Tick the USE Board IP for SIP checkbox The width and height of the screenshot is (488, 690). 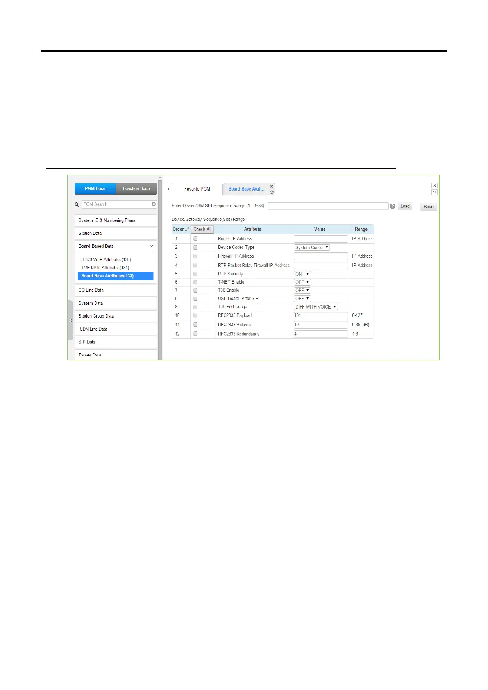tap(195, 299)
